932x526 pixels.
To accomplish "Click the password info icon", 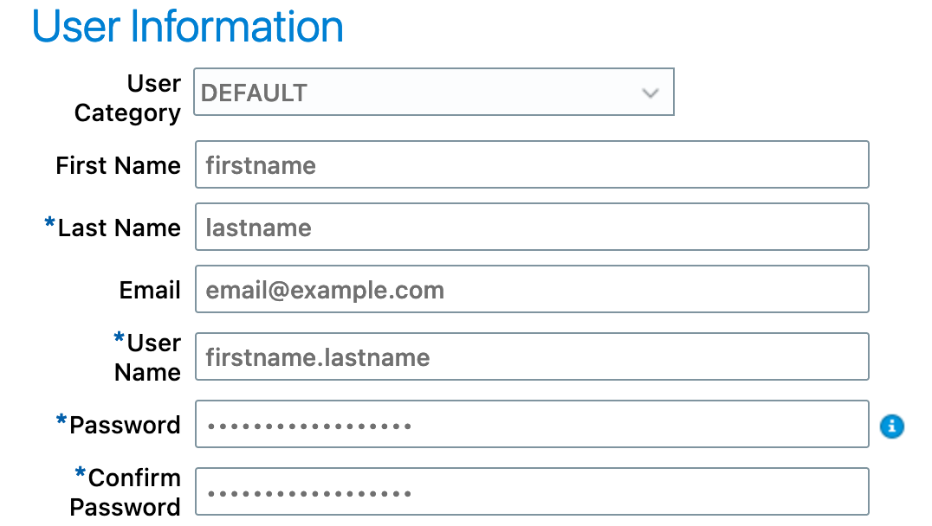I will pyautogui.click(x=892, y=426).
